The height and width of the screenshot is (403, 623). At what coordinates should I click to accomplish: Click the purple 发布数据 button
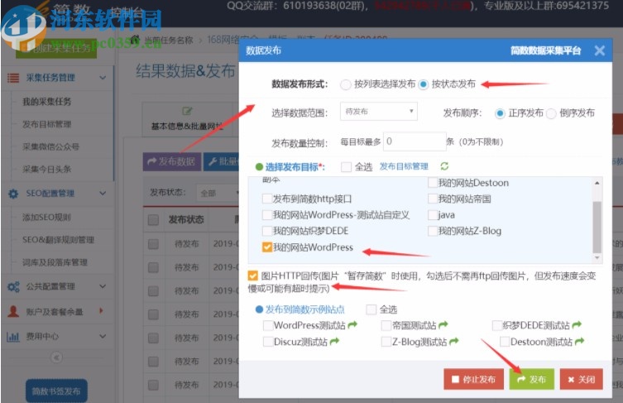click(x=171, y=161)
